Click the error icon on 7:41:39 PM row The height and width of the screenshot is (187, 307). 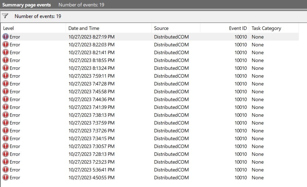pyautogui.click(x=5, y=107)
